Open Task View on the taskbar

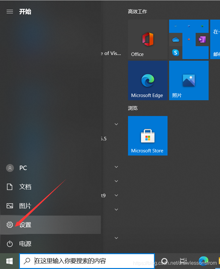(x=183, y=261)
